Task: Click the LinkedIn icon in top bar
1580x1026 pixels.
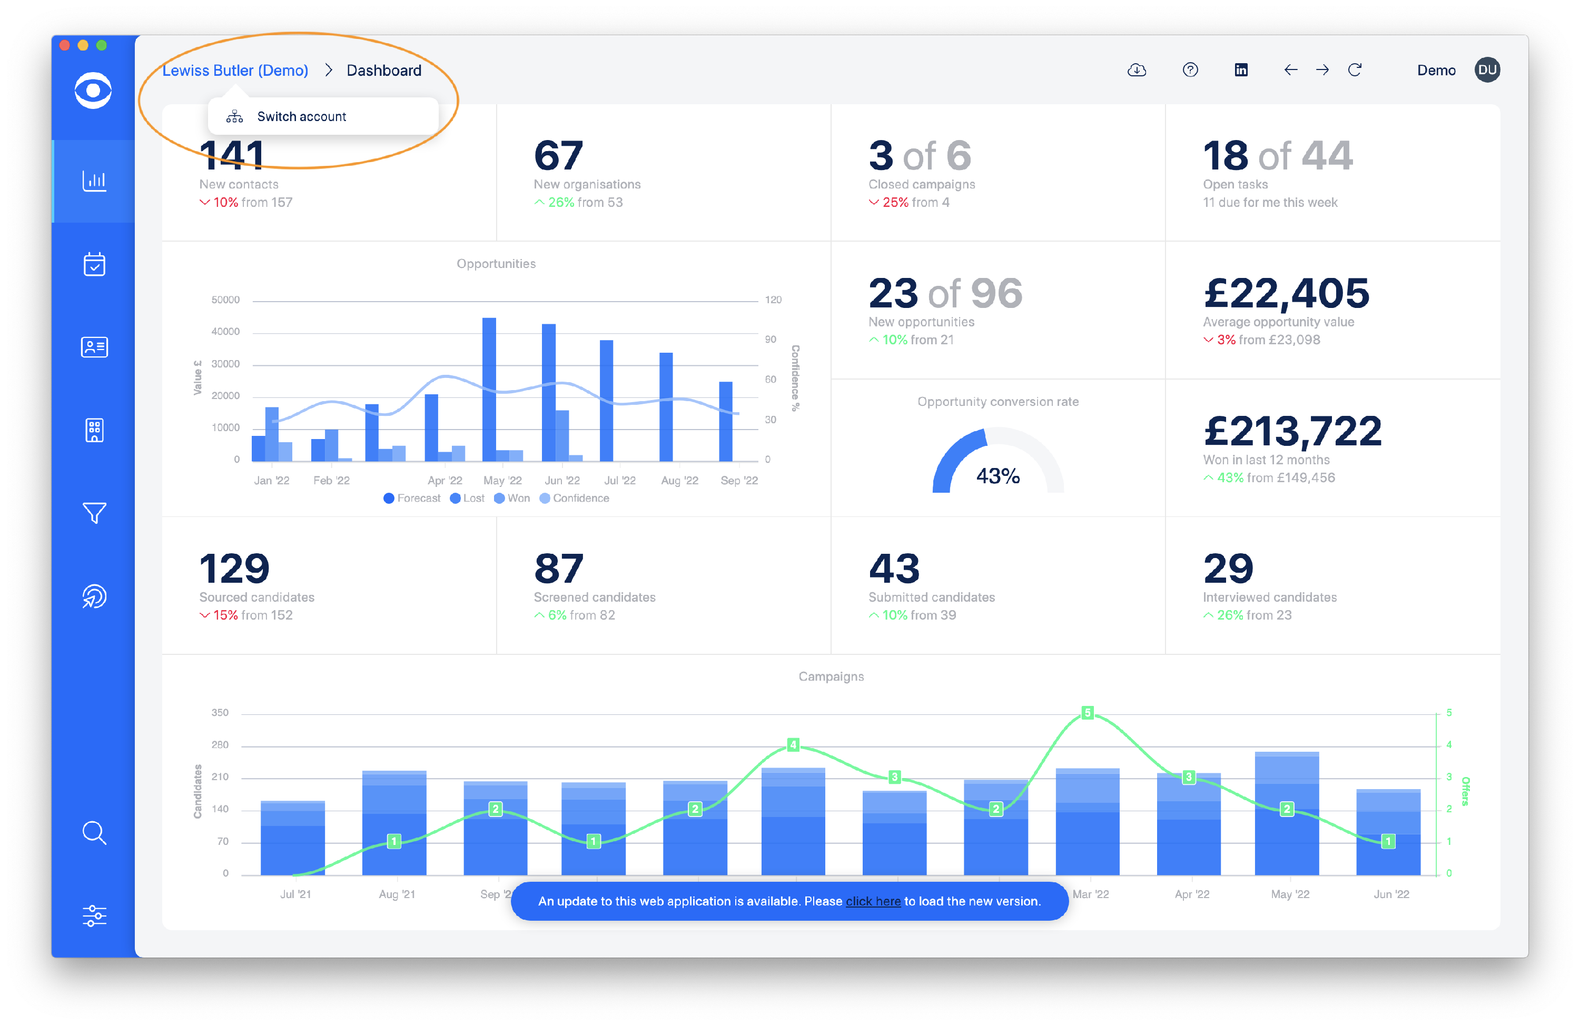Action: click(x=1241, y=69)
